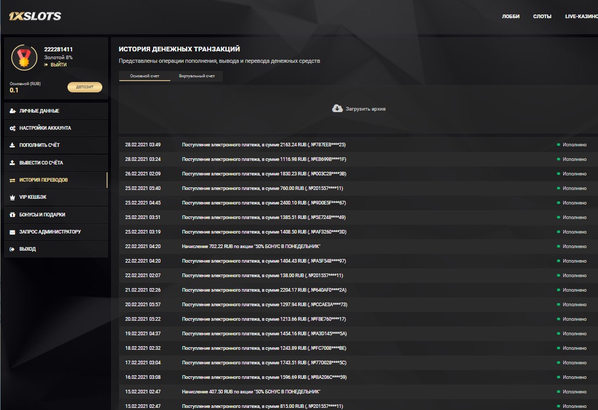Click the 1404.43 RUB payment description
The image size is (598, 410).
pos(264,261)
